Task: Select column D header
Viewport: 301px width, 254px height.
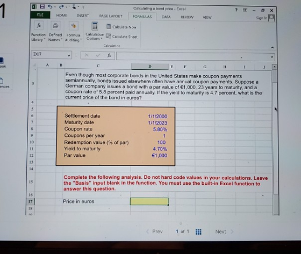Action: (x=150, y=67)
